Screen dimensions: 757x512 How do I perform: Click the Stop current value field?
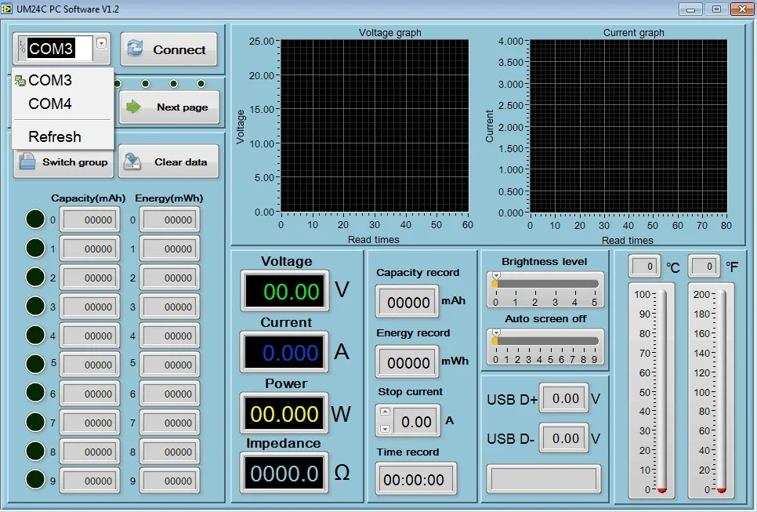pos(416,422)
